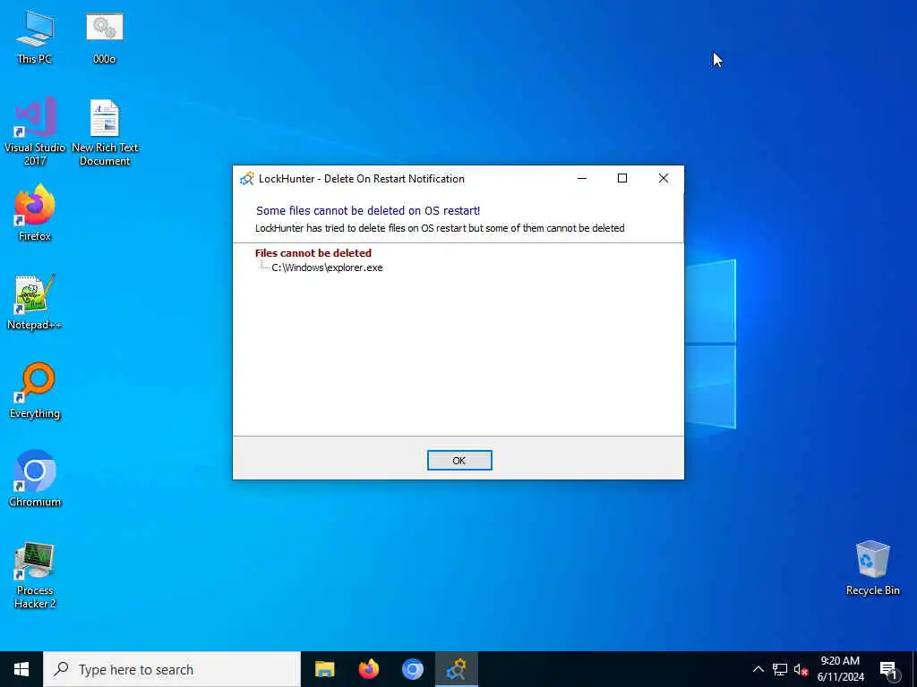Image resolution: width=917 pixels, height=687 pixels.
Task: Select the This PC desktop icon
Action: pyautogui.click(x=35, y=38)
